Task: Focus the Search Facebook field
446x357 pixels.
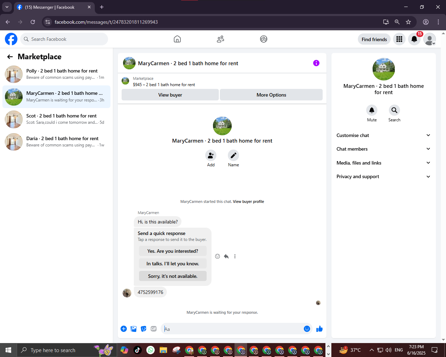Action: pos(64,39)
